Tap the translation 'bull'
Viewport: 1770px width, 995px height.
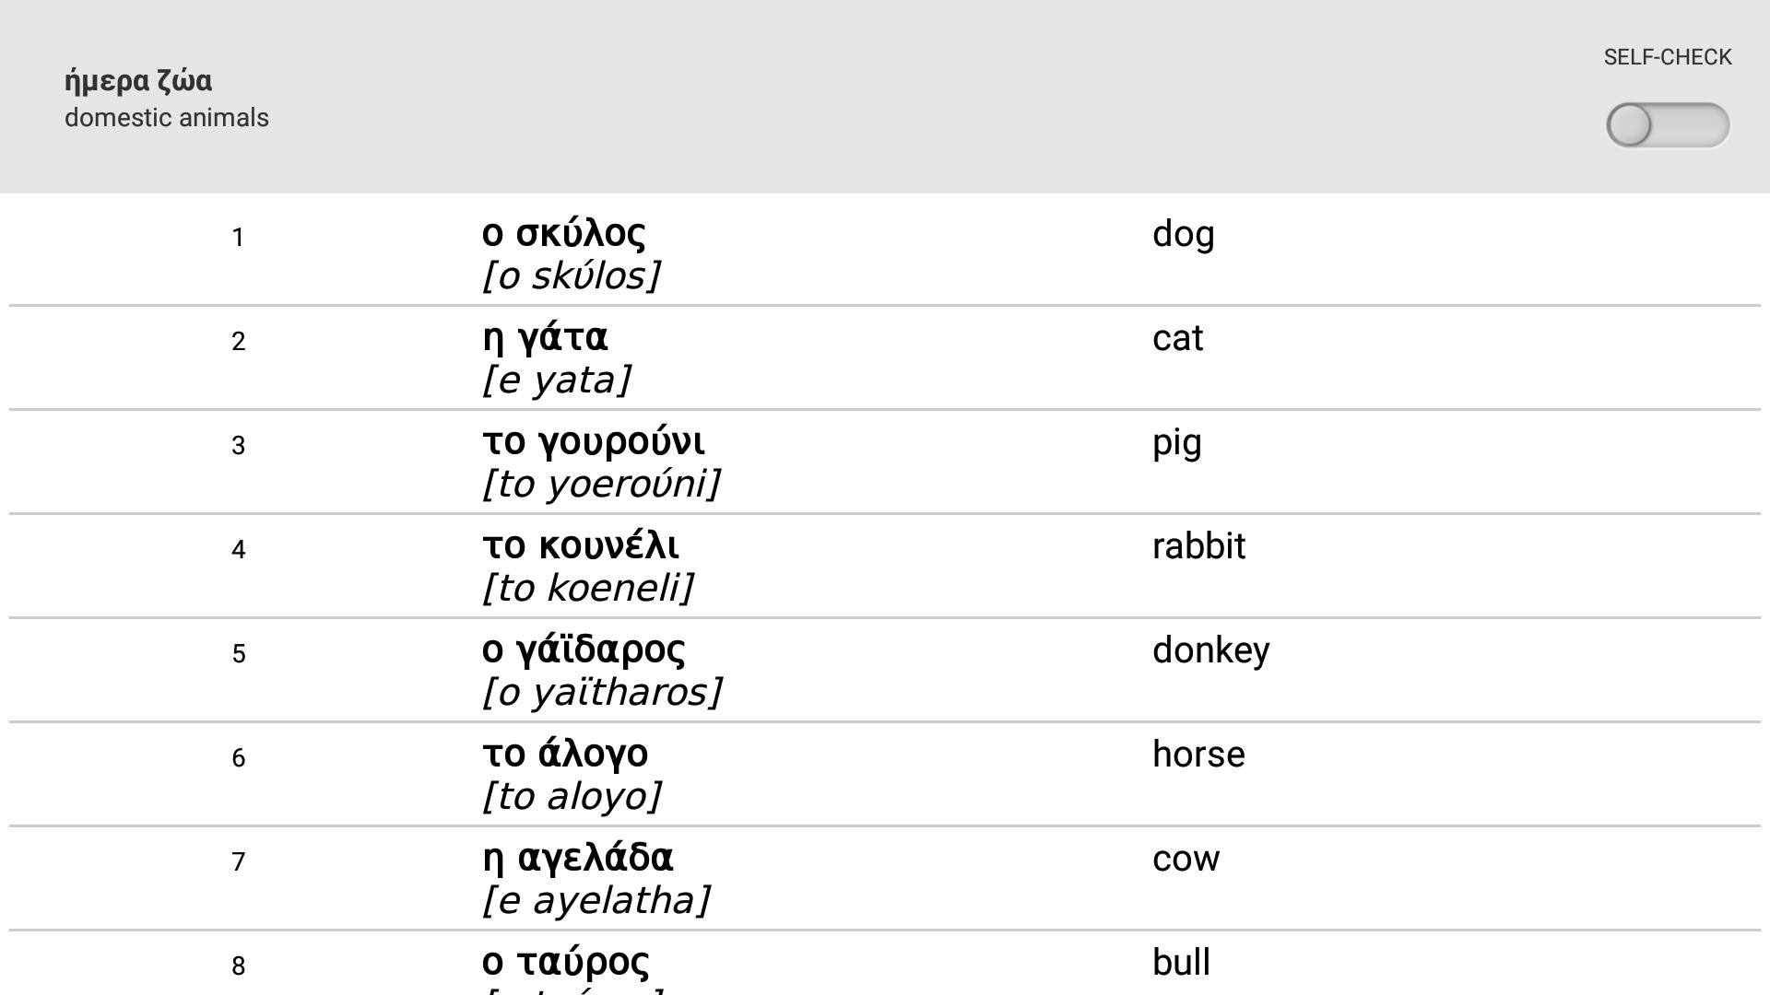1181,963
